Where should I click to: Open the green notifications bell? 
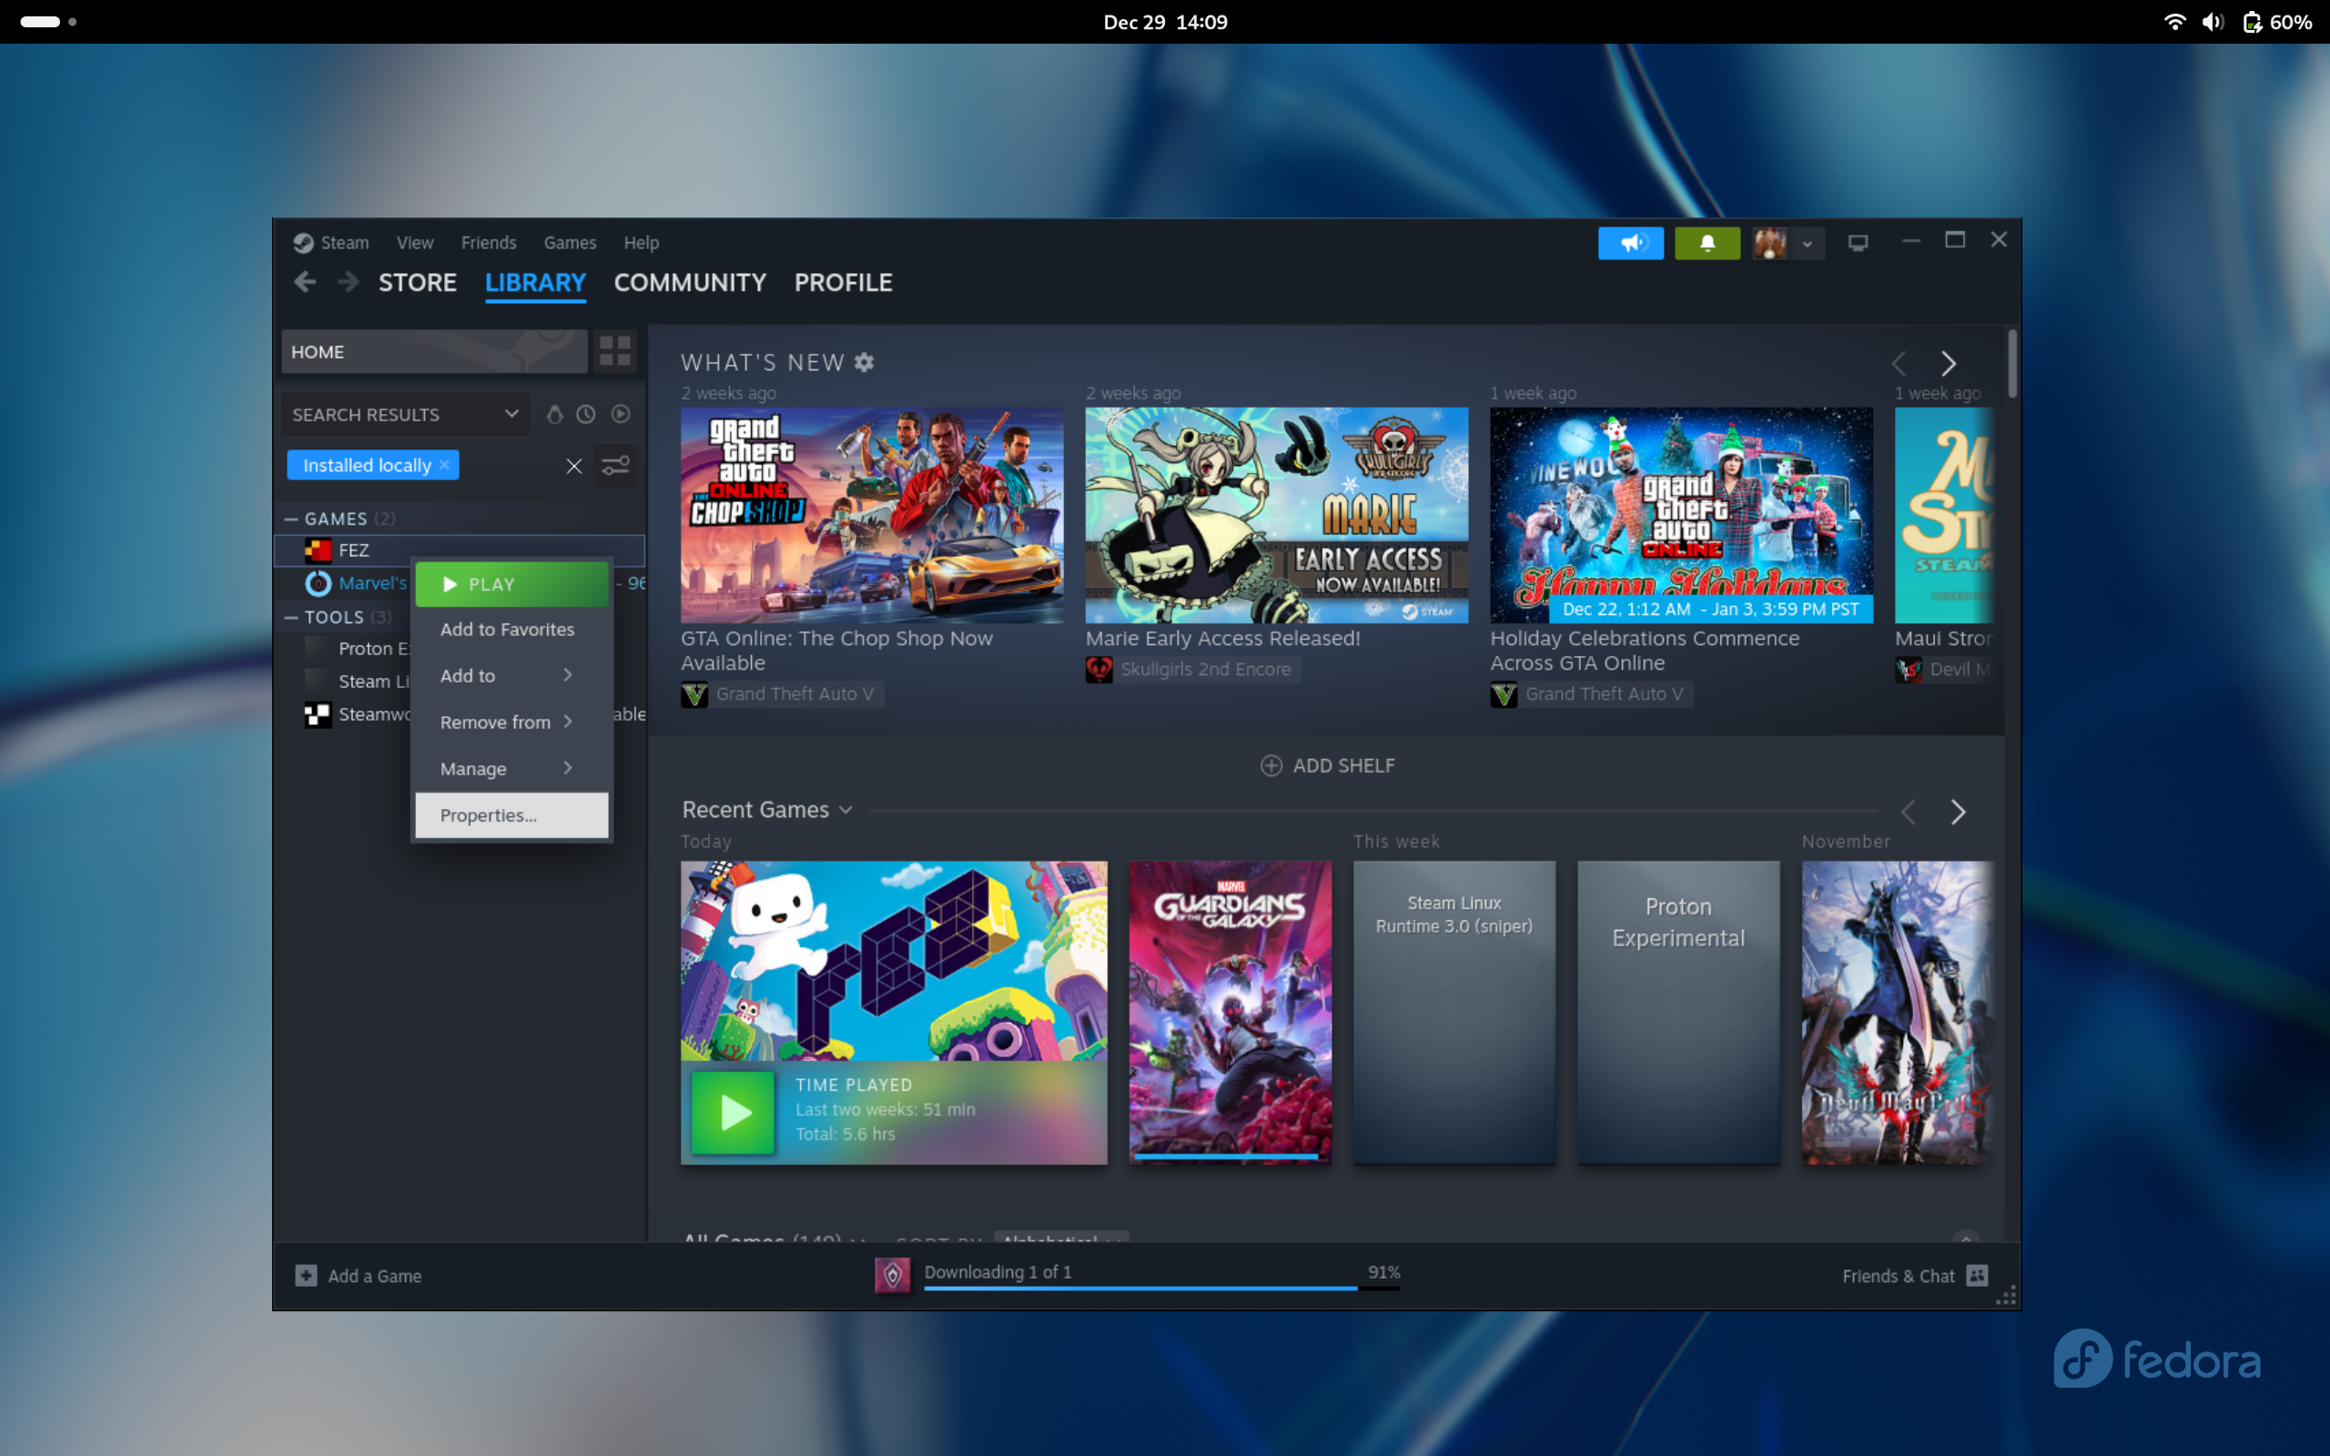coord(1707,243)
